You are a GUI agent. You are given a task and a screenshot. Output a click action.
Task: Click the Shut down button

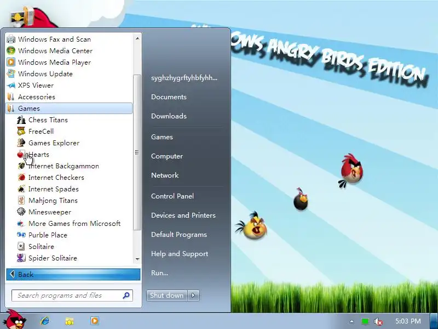pos(167,295)
